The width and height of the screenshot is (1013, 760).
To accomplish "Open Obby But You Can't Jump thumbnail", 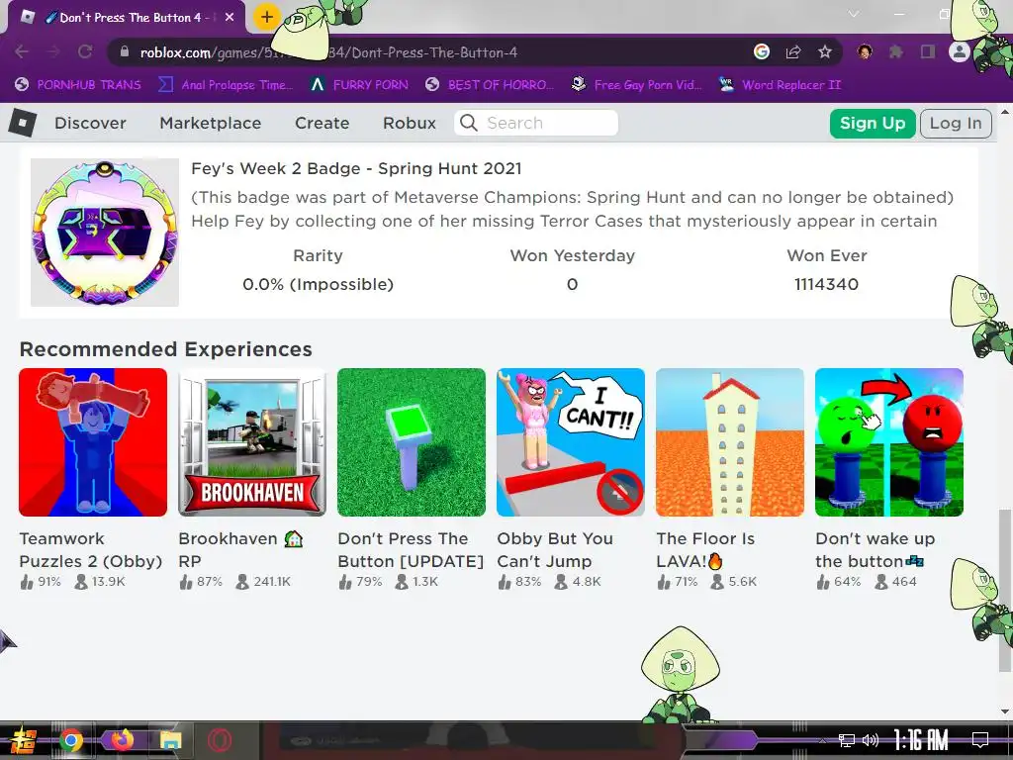I will 571,442.
